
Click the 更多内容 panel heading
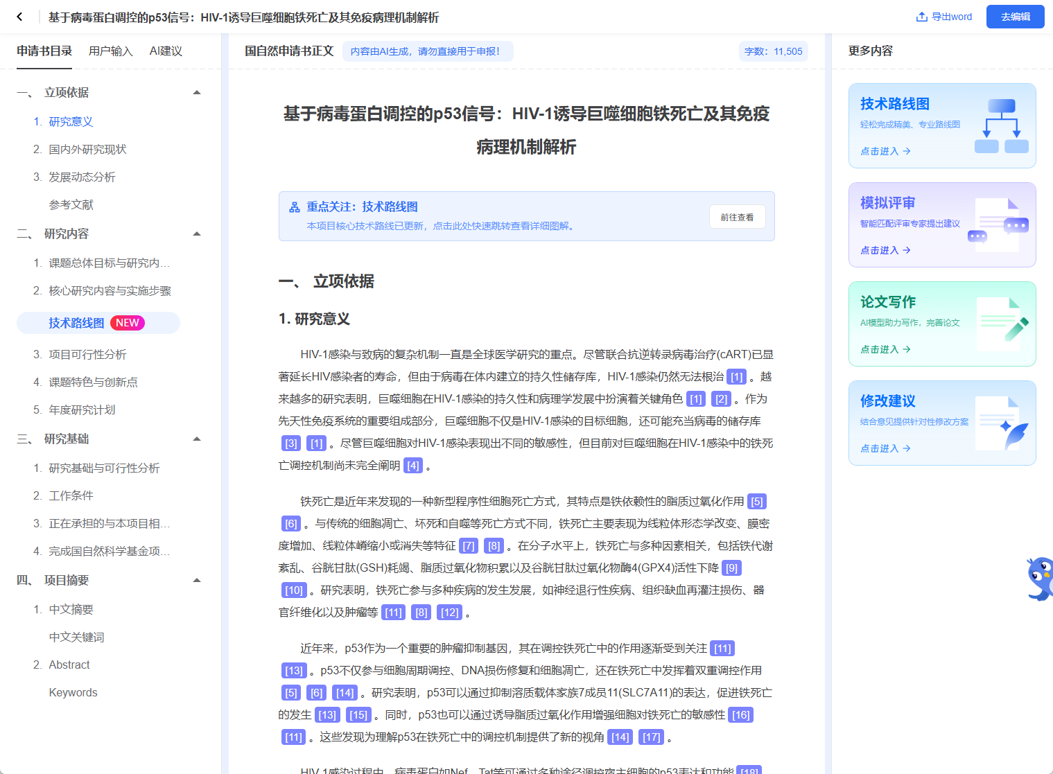[x=871, y=51]
